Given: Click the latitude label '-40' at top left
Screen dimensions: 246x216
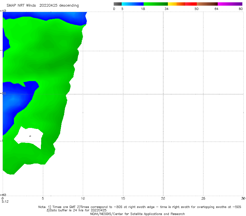Looking at the screenshot, I should [x=3, y=11].
